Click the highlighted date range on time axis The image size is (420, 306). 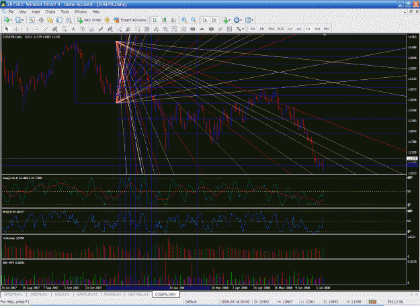158,288
